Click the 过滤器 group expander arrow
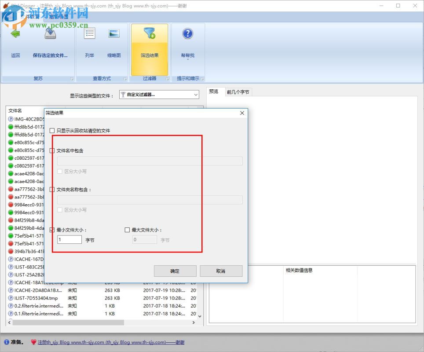 (x=168, y=79)
